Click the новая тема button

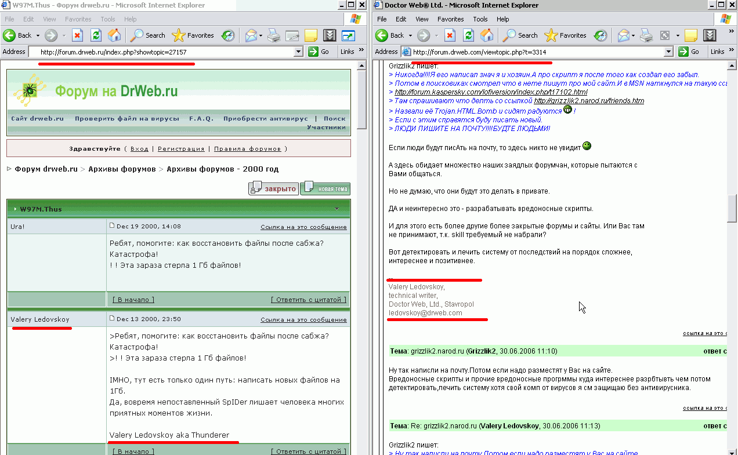[x=325, y=188]
